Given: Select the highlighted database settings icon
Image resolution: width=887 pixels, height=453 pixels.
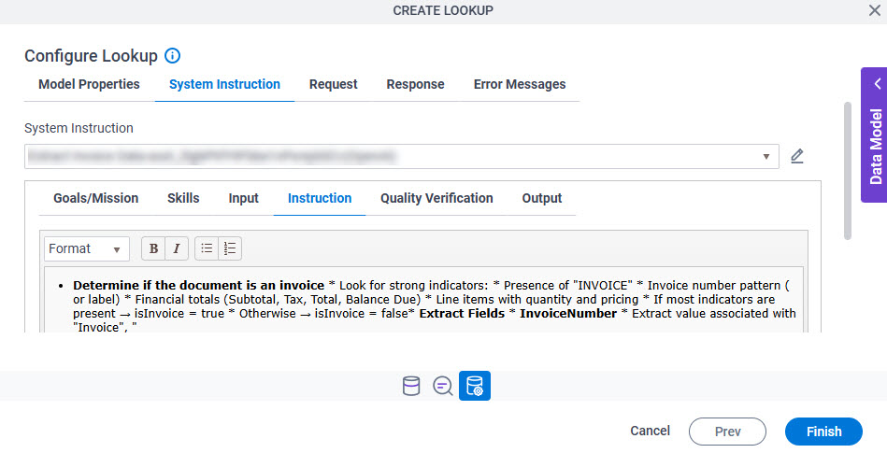Looking at the screenshot, I should (475, 386).
